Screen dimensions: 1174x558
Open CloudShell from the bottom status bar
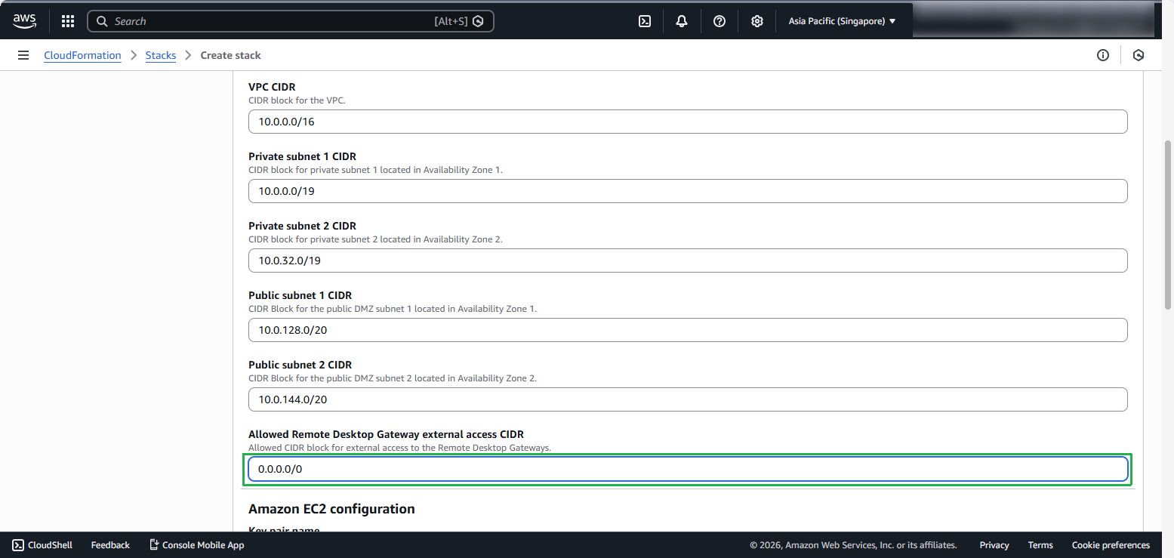coord(42,544)
